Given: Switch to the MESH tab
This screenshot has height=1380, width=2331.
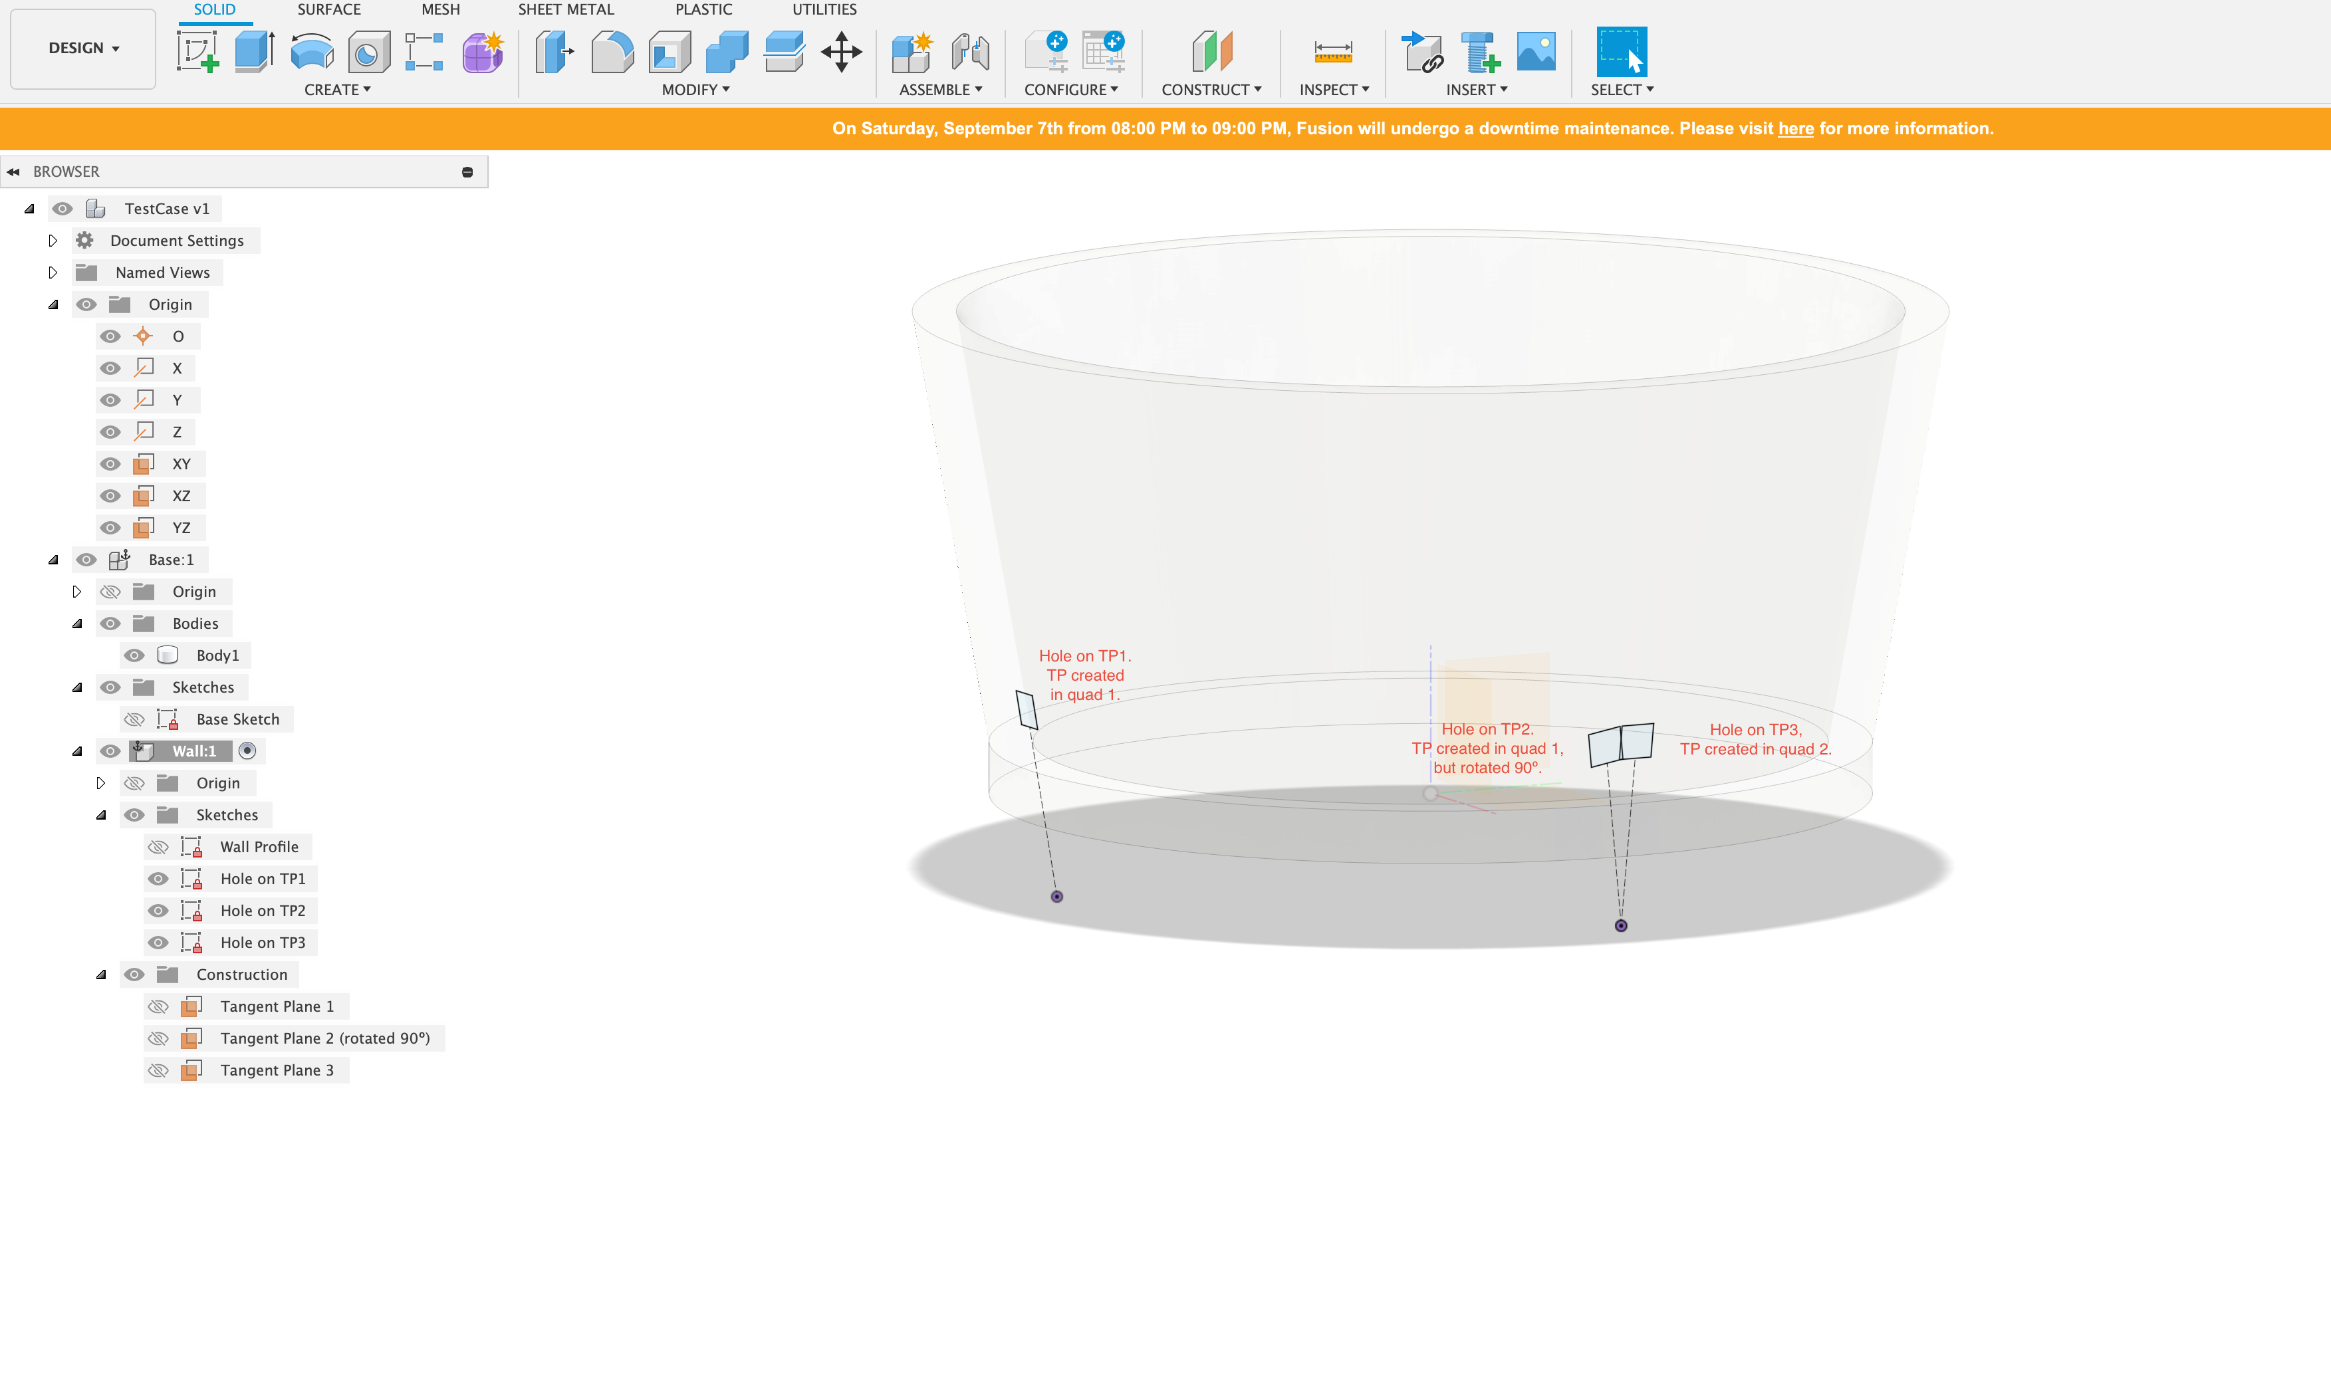Looking at the screenshot, I should click(x=441, y=9).
